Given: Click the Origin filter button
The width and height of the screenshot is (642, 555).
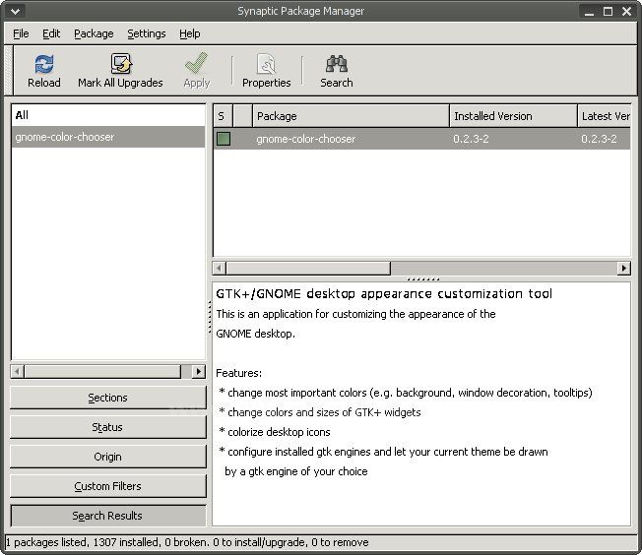Looking at the screenshot, I should 108,457.
